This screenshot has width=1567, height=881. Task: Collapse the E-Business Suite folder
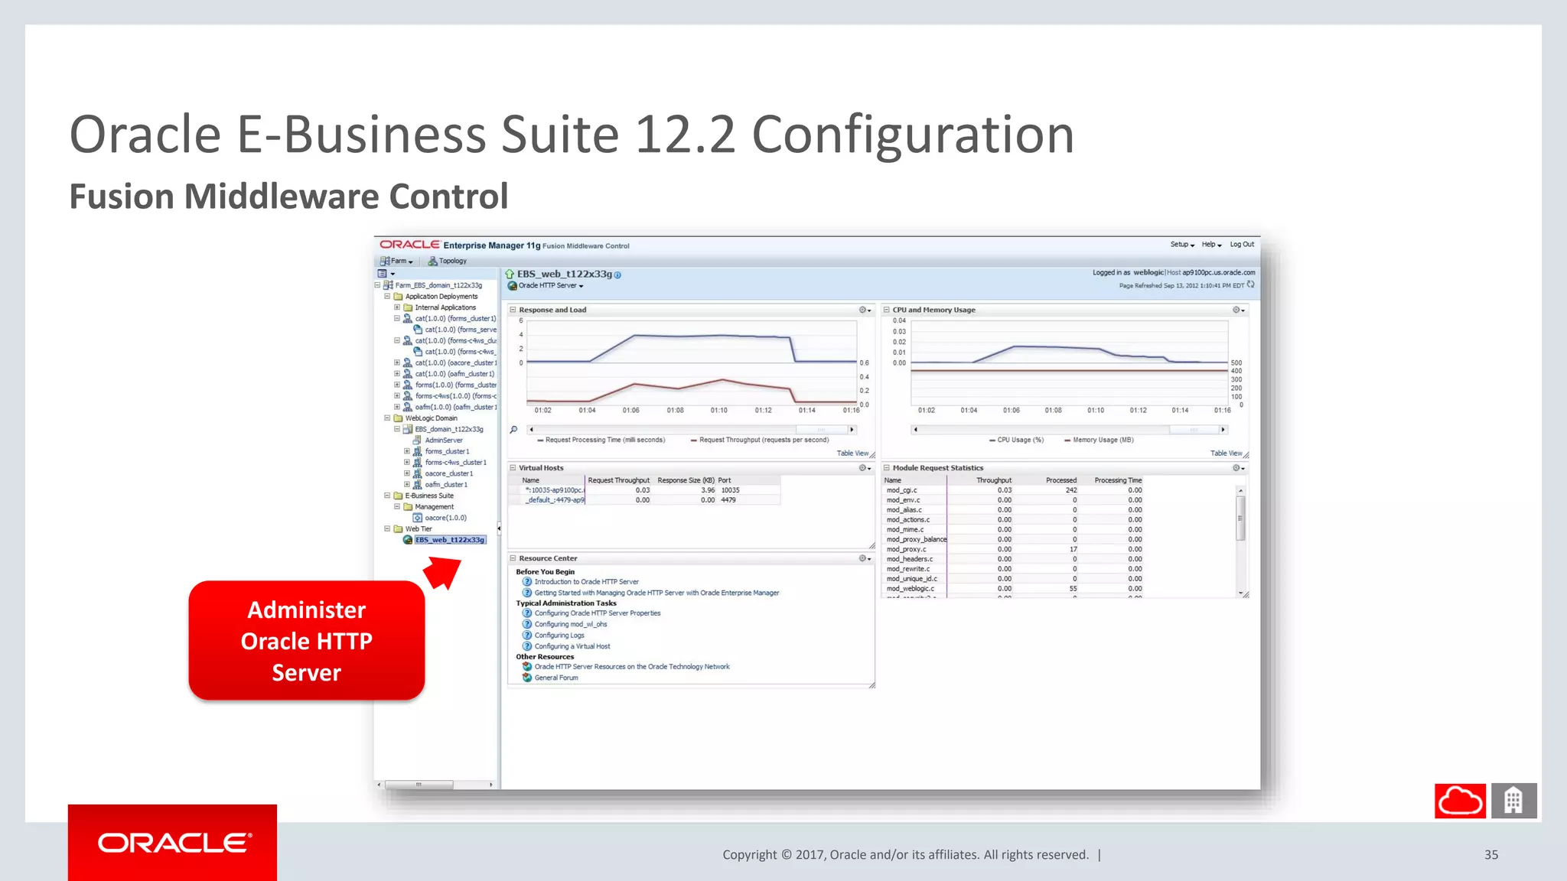(x=387, y=496)
